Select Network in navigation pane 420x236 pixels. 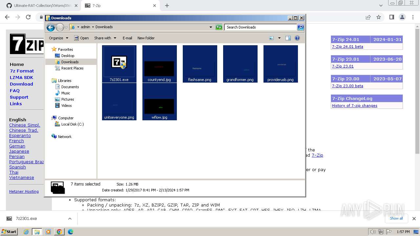point(65,137)
